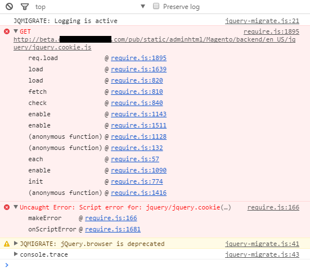310x278 pixels.
Task: Click the yellow warning icon for JQMIGRATE
Action: click(x=7, y=244)
